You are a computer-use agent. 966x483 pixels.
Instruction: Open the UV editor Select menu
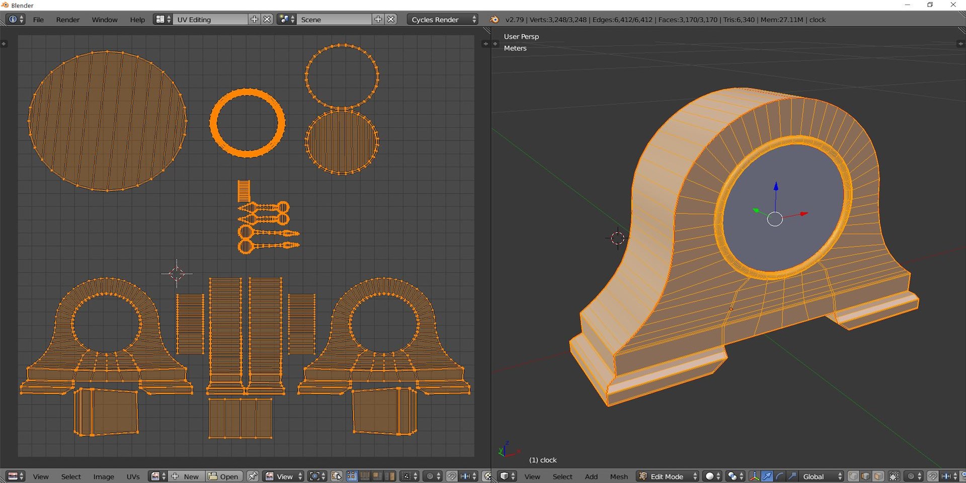71,476
